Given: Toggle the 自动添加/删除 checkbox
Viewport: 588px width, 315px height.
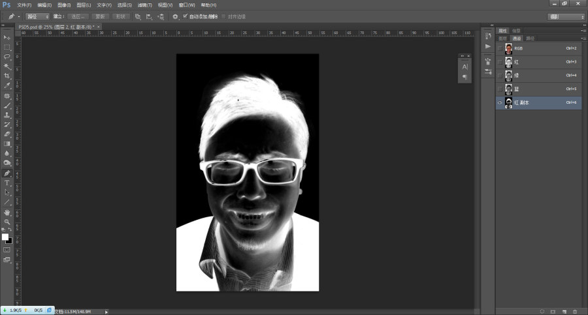Looking at the screenshot, I should pos(185,16).
